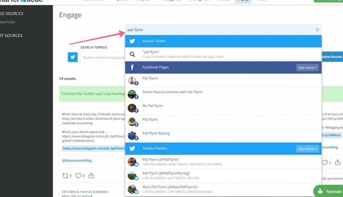Click Mc Pat Flynn avatar

(x=132, y=108)
